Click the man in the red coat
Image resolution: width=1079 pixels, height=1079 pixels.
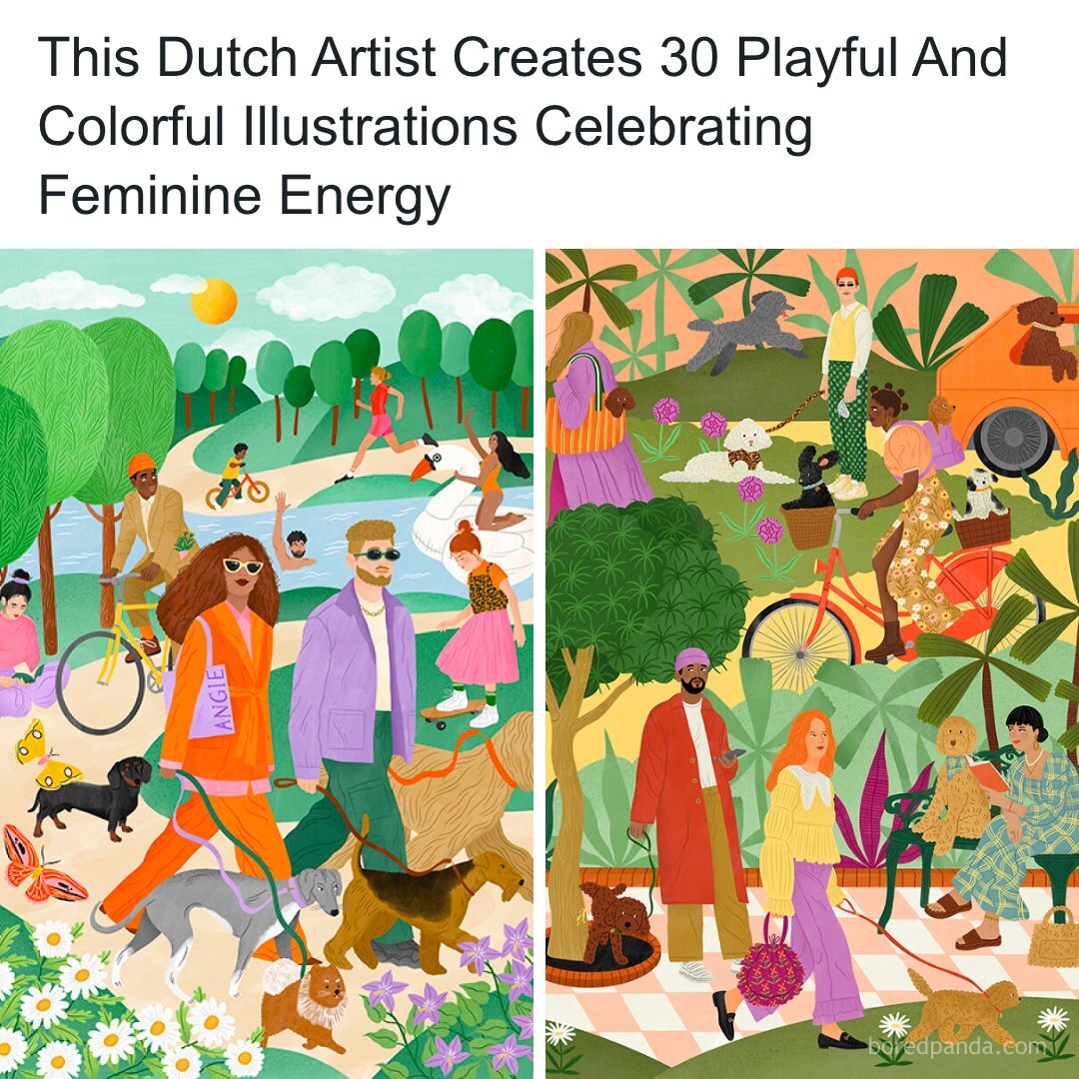click(690, 812)
